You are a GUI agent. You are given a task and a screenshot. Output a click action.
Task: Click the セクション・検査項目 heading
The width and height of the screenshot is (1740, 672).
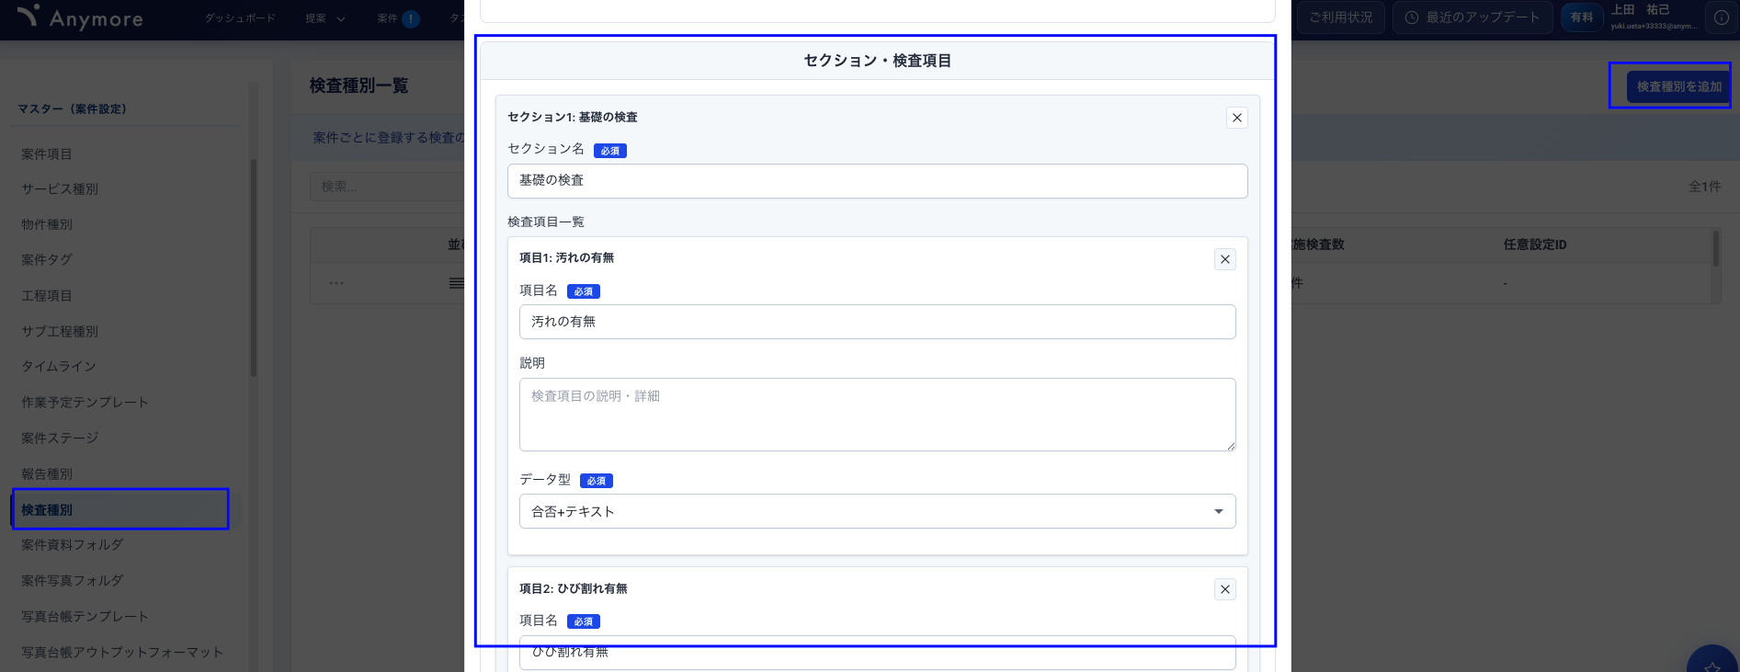point(877,61)
